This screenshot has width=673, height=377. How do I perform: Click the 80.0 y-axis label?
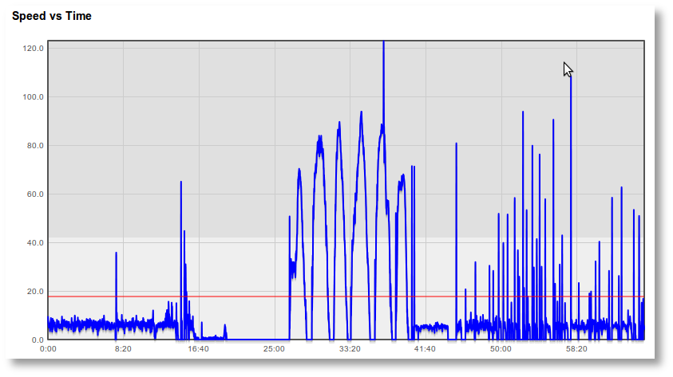(x=35, y=146)
